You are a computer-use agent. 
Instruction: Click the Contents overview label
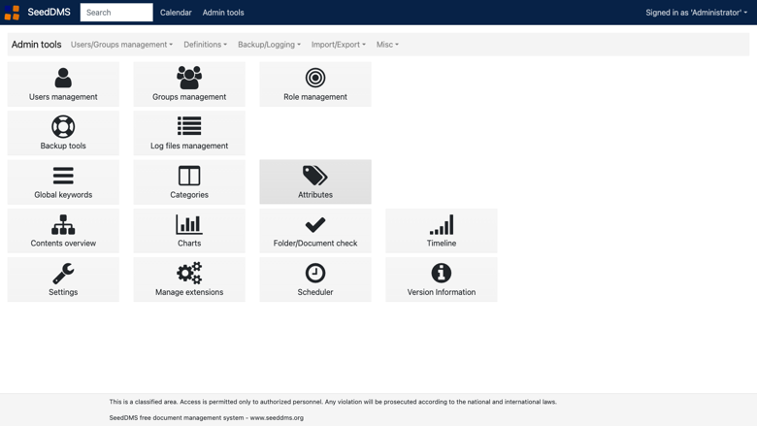pyautogui.click(x=63, y=244)
